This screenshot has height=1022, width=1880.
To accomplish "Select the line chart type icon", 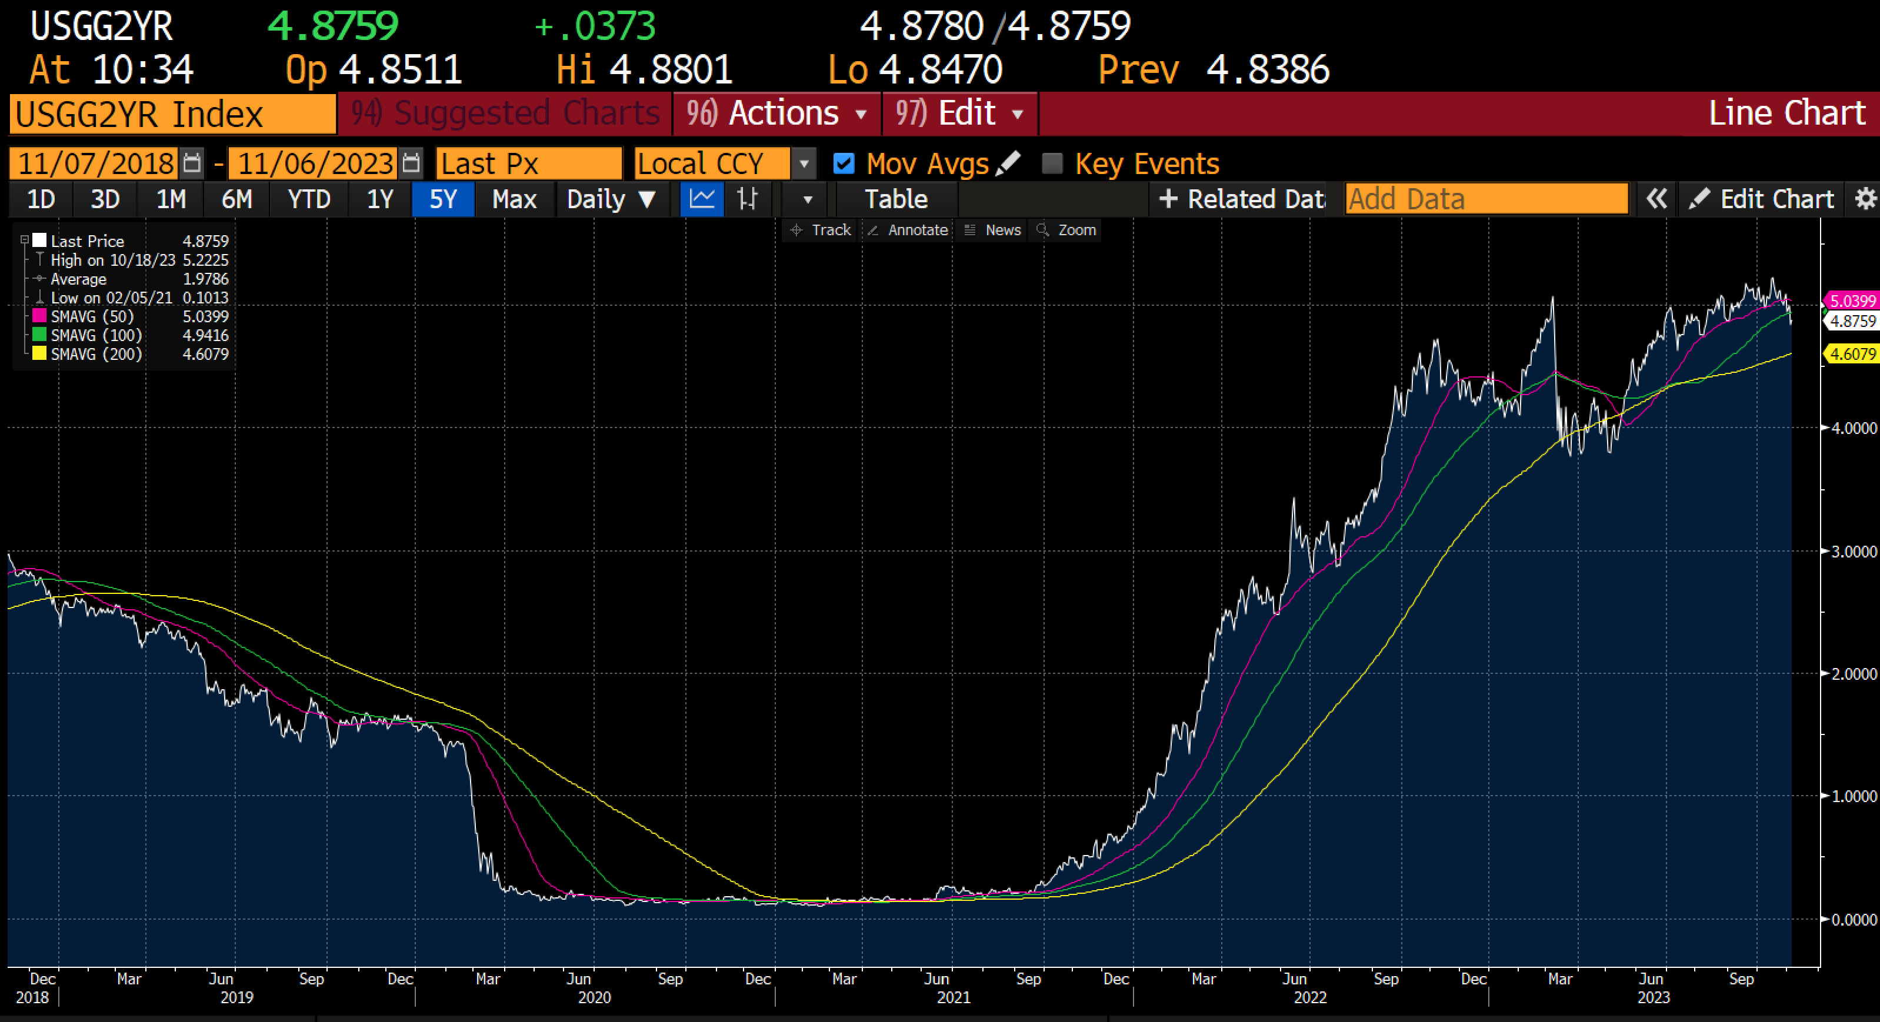I will point(702,199).
